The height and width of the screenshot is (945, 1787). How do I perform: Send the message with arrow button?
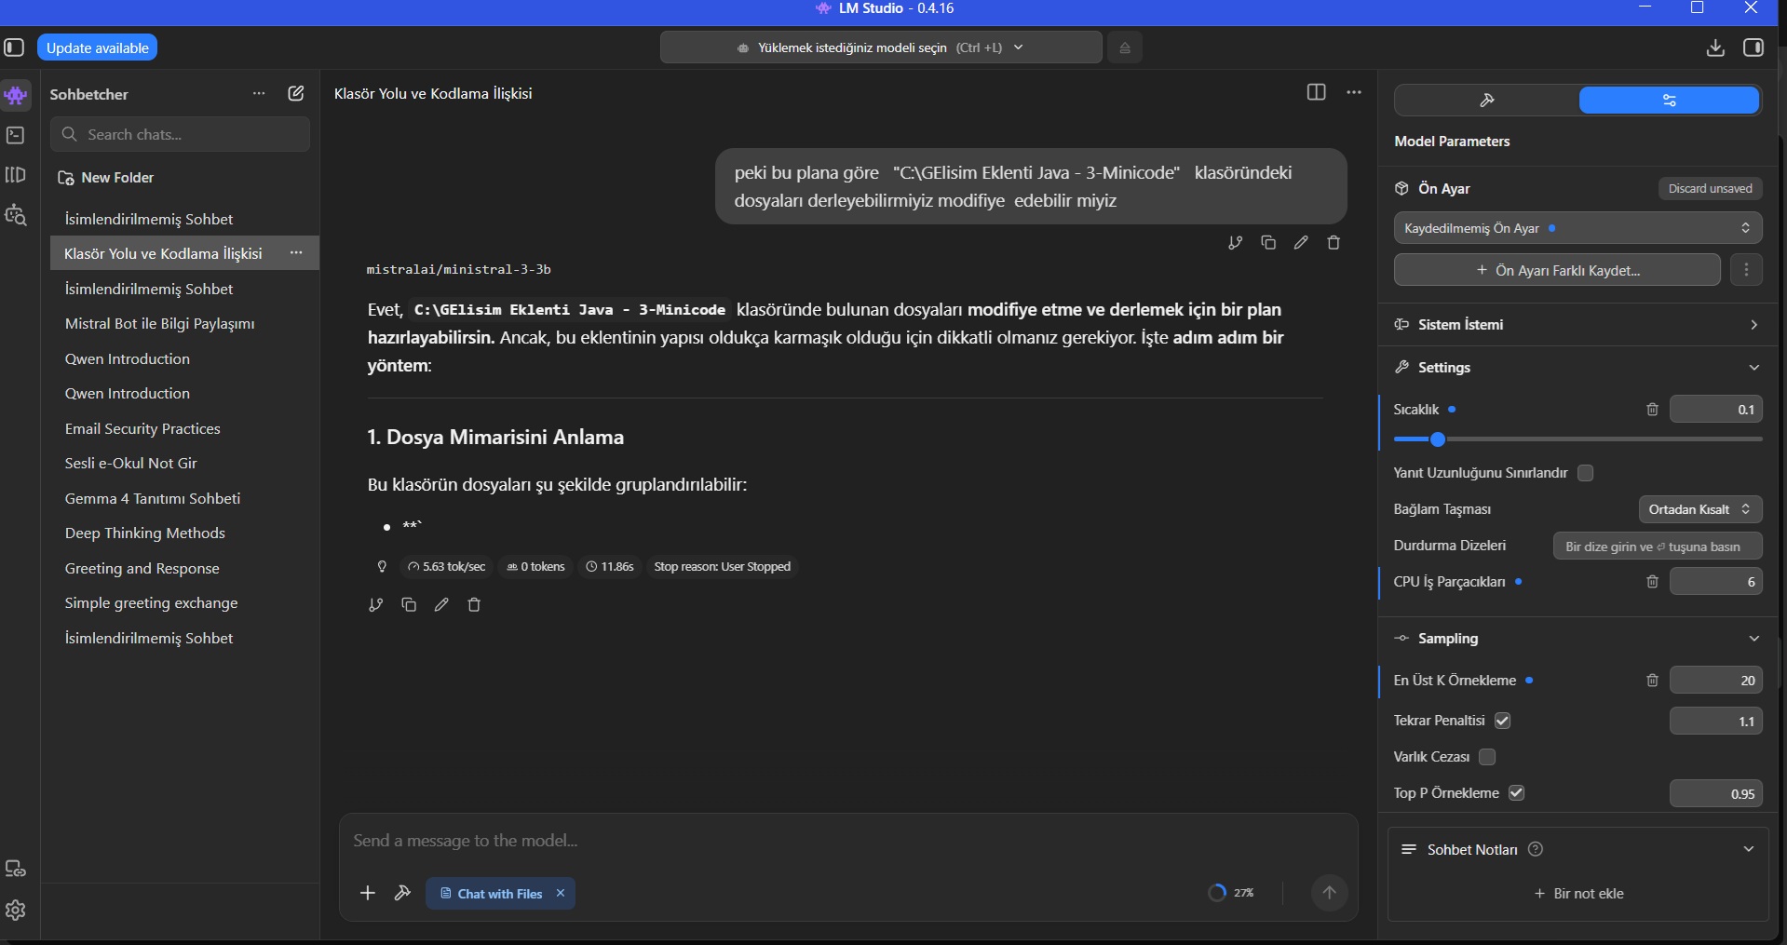(1329, 892)
